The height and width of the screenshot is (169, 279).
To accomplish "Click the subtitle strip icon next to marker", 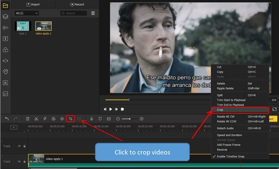I will (109, 119).
